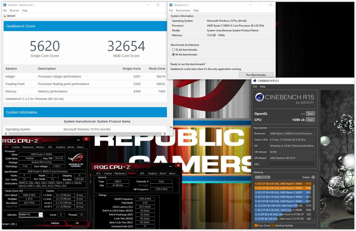
Task: Click the ROG Republic of Gamers logo
Action: click(76, 161)
